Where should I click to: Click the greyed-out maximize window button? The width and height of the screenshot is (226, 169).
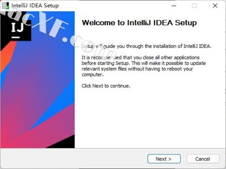[x=194, y=6]
